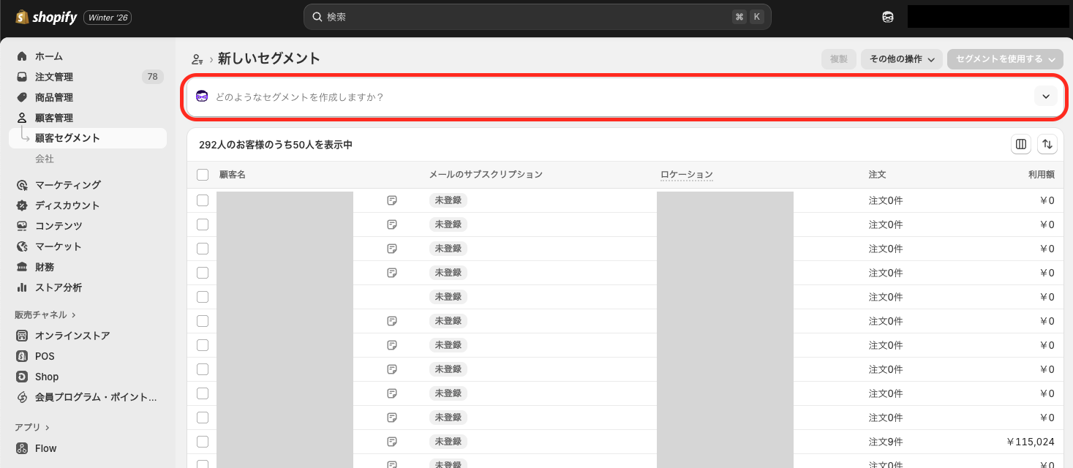Check the first customer row checkbox
The width and height of the screenshot is (1073, 468).
(203, 200)
